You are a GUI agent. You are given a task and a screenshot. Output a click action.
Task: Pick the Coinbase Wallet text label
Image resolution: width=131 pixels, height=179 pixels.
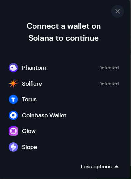point(44,115)
